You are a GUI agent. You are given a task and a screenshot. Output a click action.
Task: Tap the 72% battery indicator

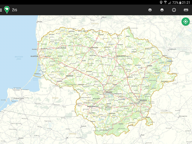tap(177, 3)
